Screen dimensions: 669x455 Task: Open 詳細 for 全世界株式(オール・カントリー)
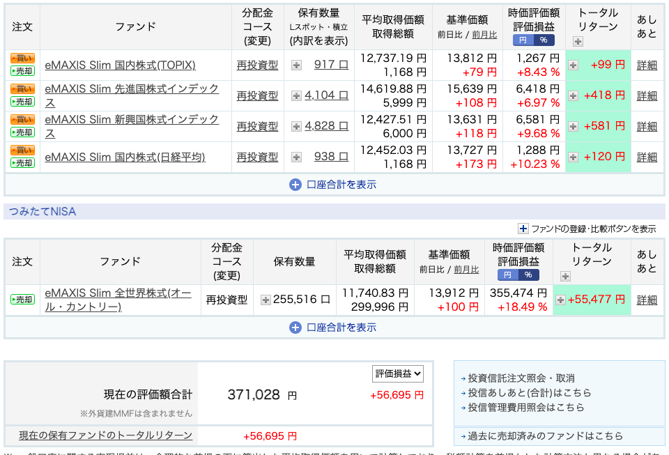tap(647, 300)
